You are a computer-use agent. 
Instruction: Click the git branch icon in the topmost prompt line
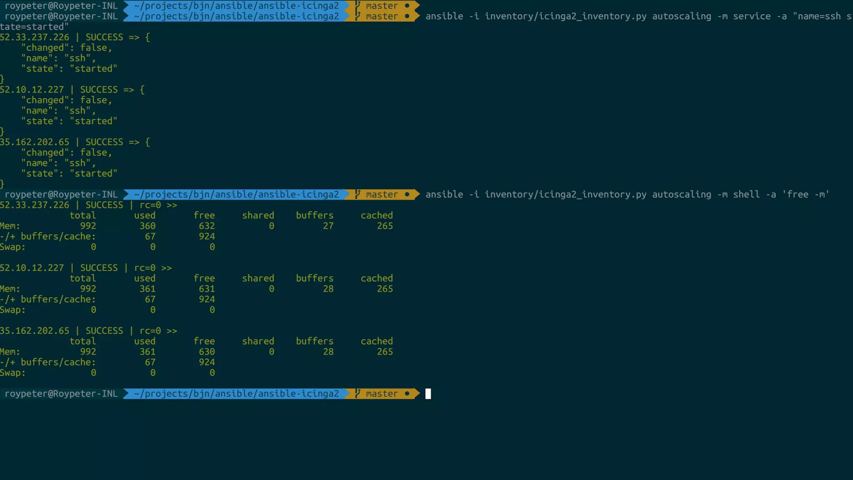[x=357, y=6]
